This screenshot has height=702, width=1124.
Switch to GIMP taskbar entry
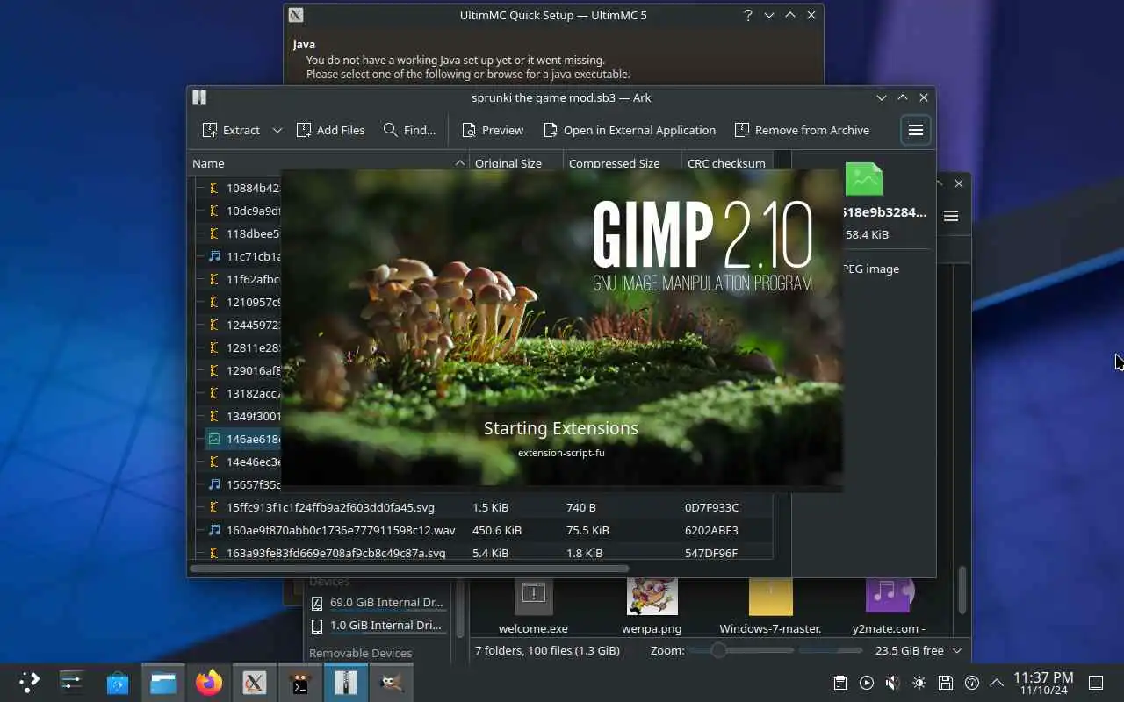coord(392,682)
